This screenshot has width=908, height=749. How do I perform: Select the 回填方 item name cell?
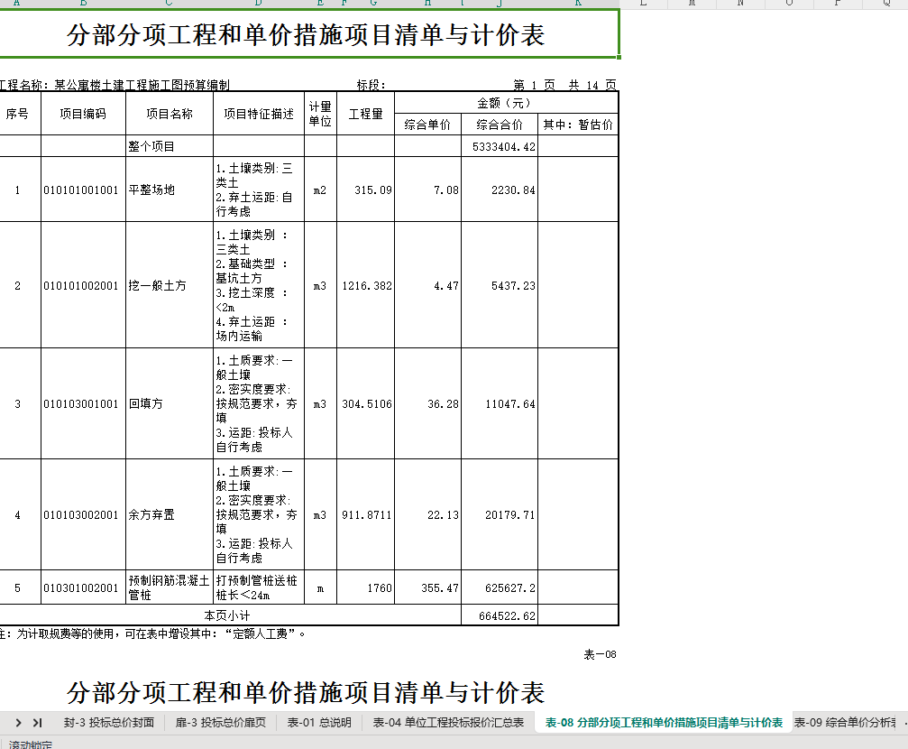[x=170, y=403]
